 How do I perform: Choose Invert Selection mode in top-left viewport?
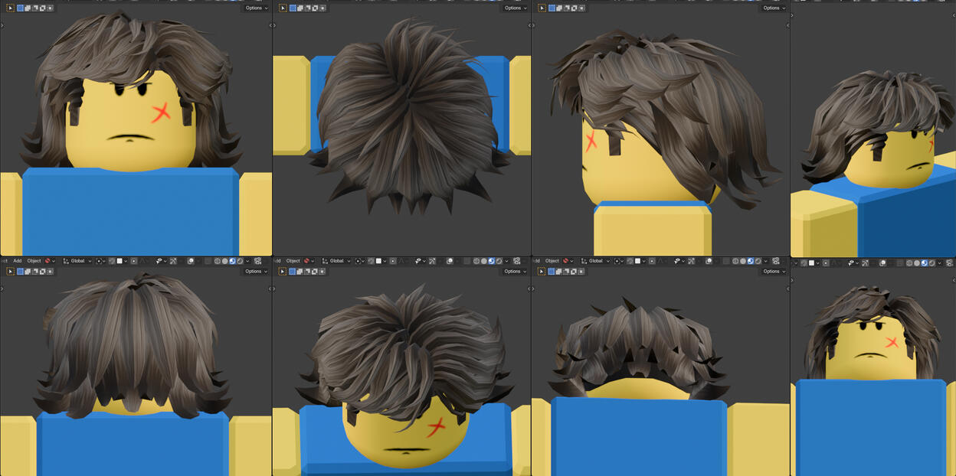[x=42, y=8]
